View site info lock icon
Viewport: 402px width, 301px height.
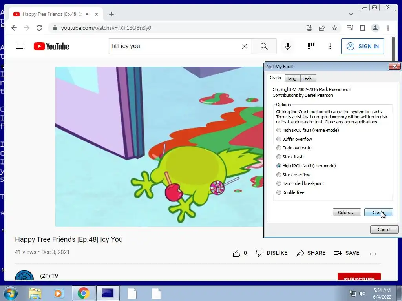[55, 28]
